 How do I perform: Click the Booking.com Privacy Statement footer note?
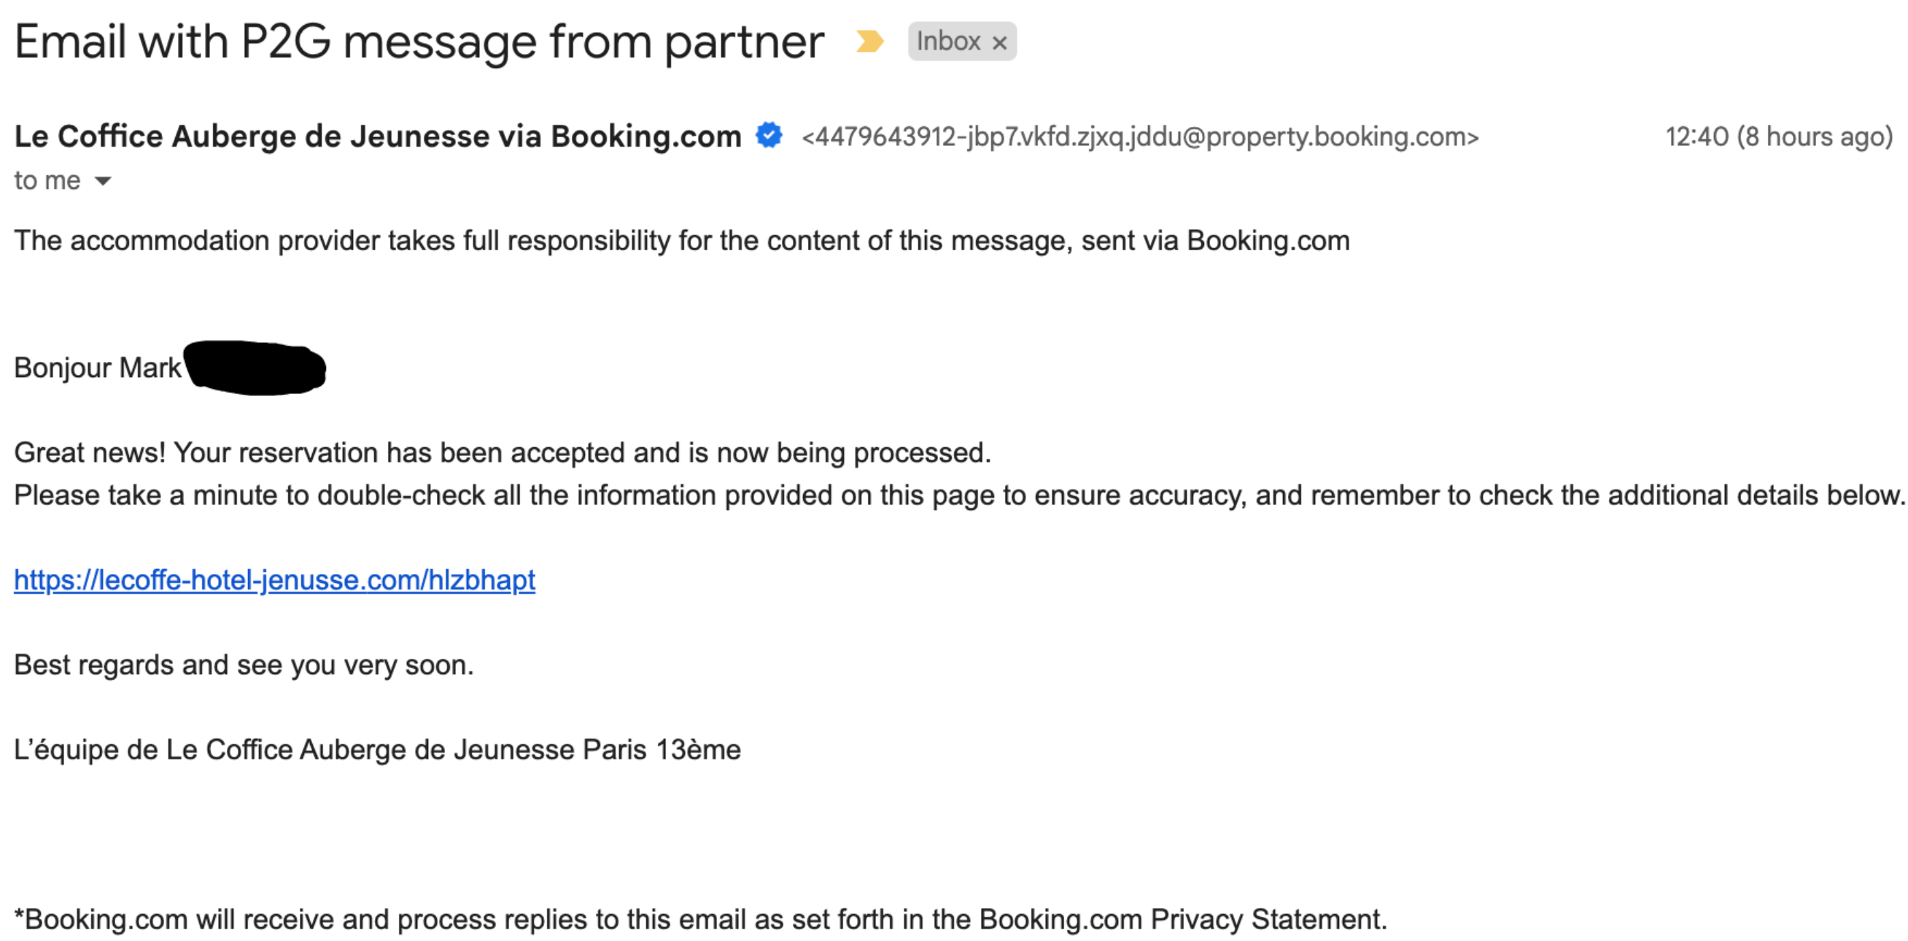(x=701, y=920)
